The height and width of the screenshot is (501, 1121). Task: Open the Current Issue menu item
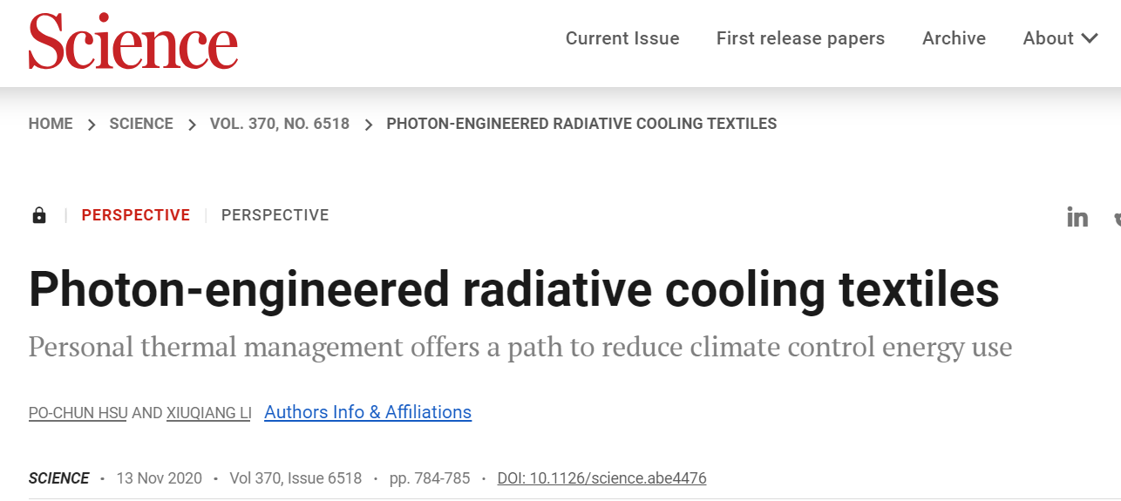[622, 38]
